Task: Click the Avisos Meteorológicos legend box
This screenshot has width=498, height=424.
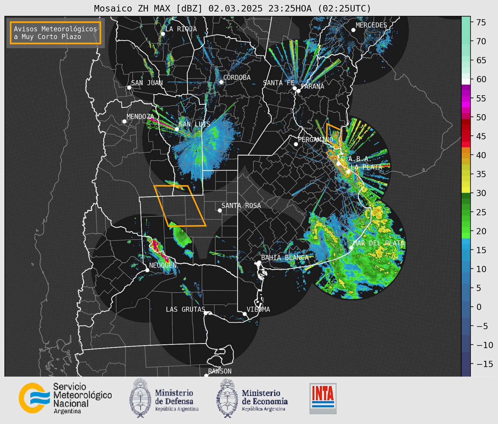Action: (55, 33)
